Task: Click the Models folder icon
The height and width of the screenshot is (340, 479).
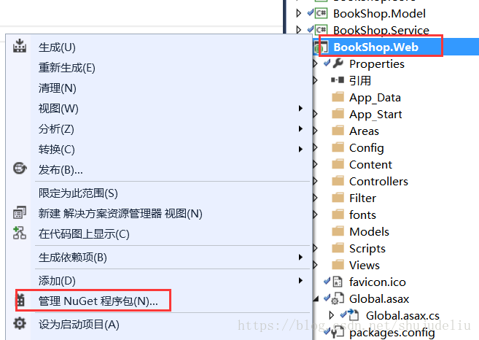Action: (x=338, y=231)
